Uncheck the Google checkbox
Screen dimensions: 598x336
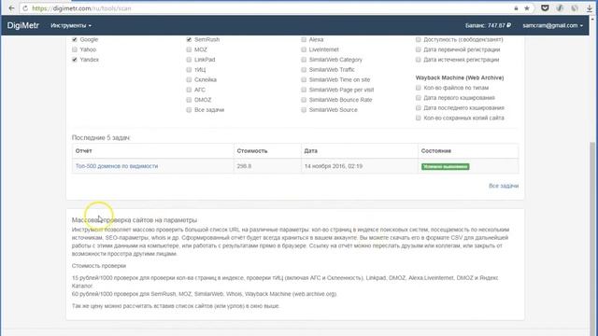click(75, 39)
